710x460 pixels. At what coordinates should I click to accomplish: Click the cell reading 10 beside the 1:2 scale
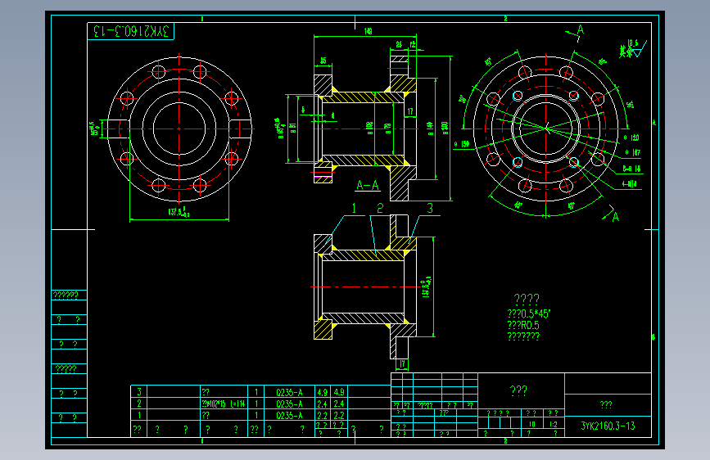pos(532,424)
